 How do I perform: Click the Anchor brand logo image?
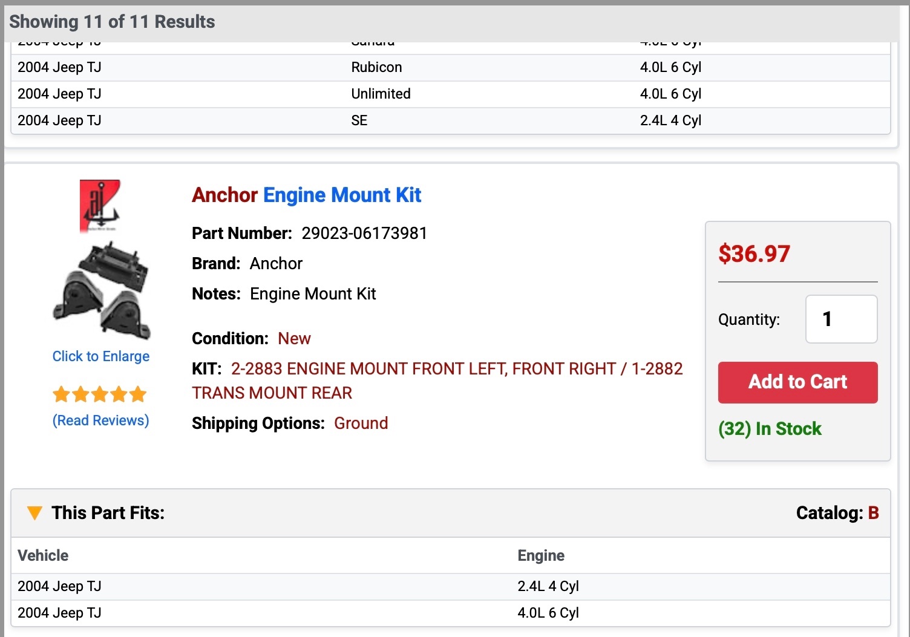tap(100, 206)
